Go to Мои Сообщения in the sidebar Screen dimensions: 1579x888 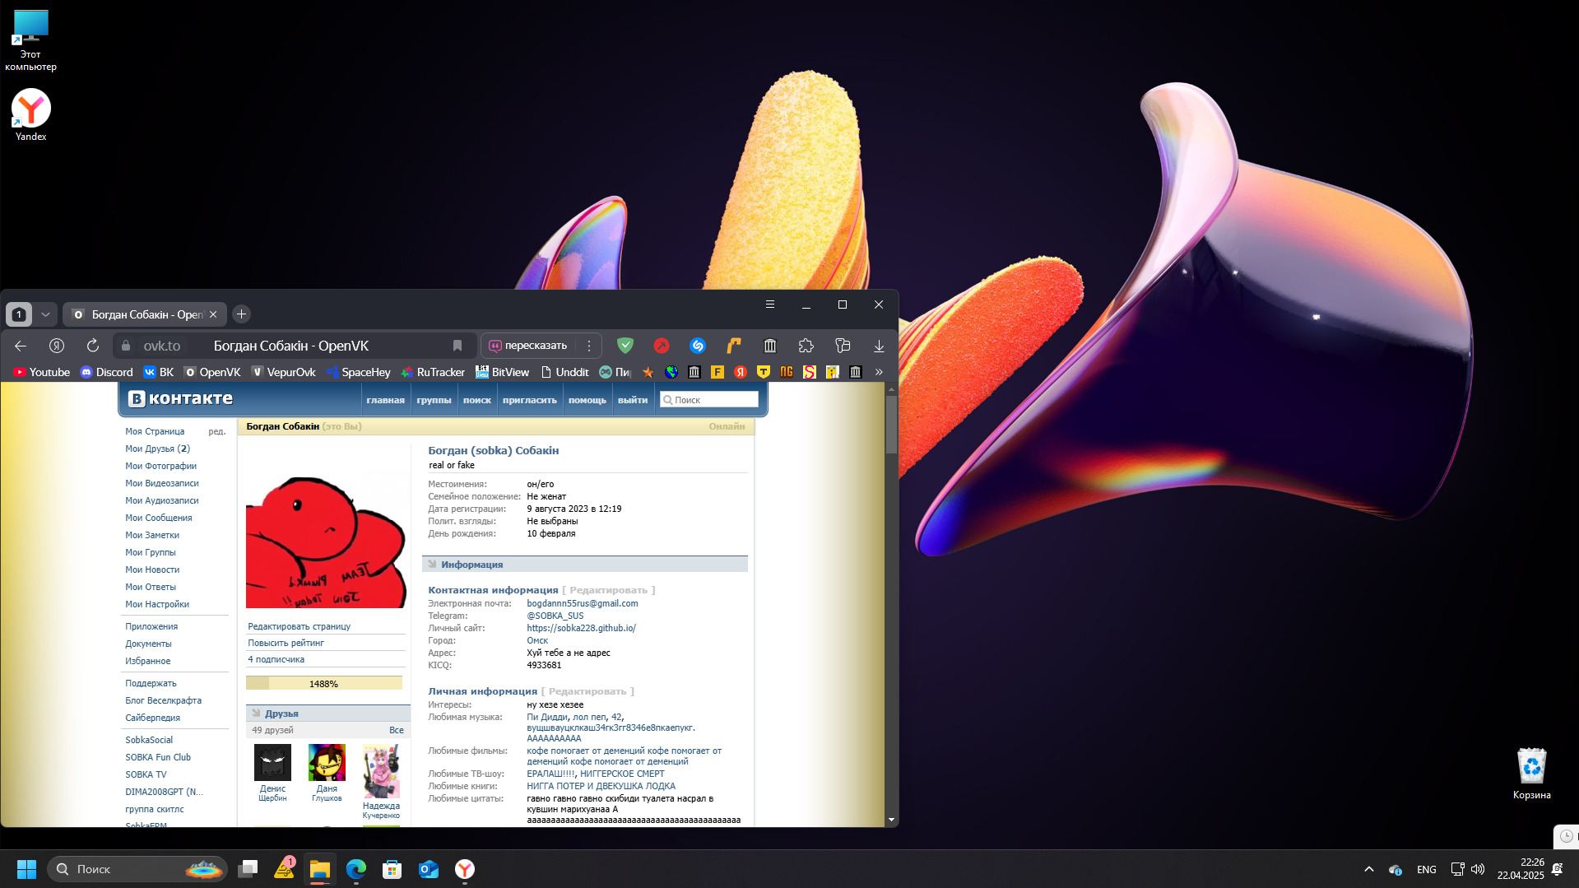coord(159,518)
